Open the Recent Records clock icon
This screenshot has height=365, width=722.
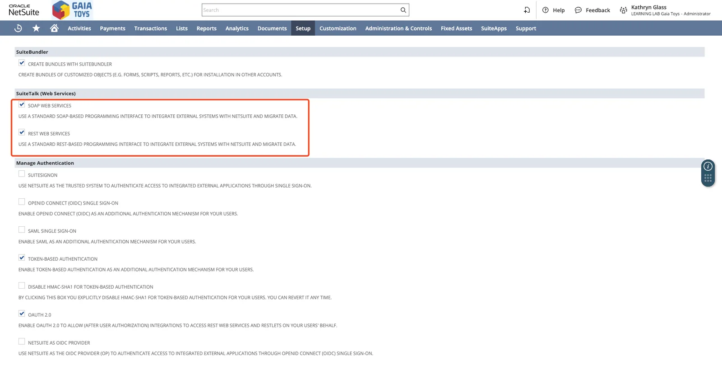pyautogui.click(x=18, y=28)
